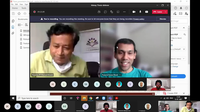Open the Acrobat notifications bell
200x112 pixels.
pyautogui.click(x=181, y=8)
